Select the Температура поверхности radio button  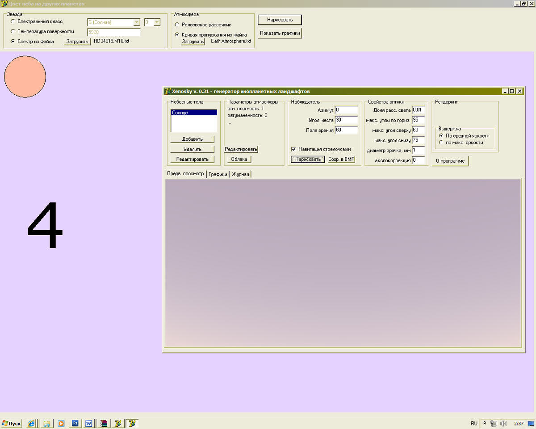pos(13,32)
